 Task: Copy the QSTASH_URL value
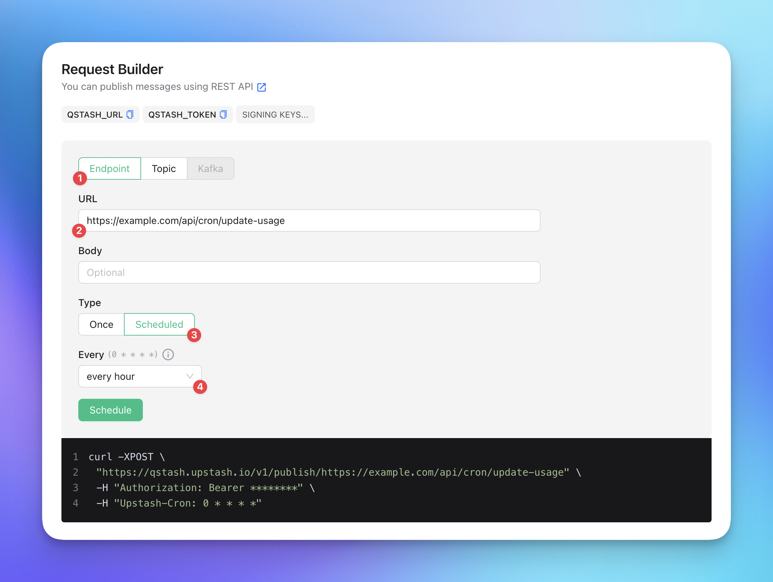coord(130,114)
